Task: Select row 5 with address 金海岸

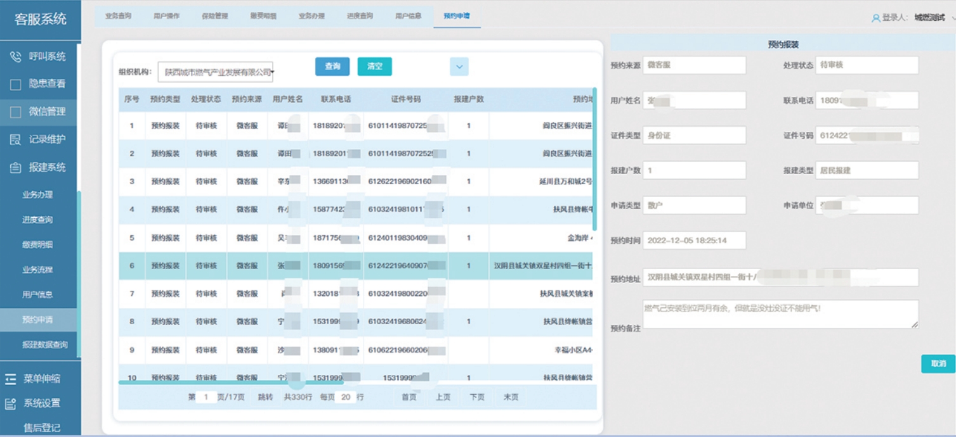Action: tap(355, 238)
